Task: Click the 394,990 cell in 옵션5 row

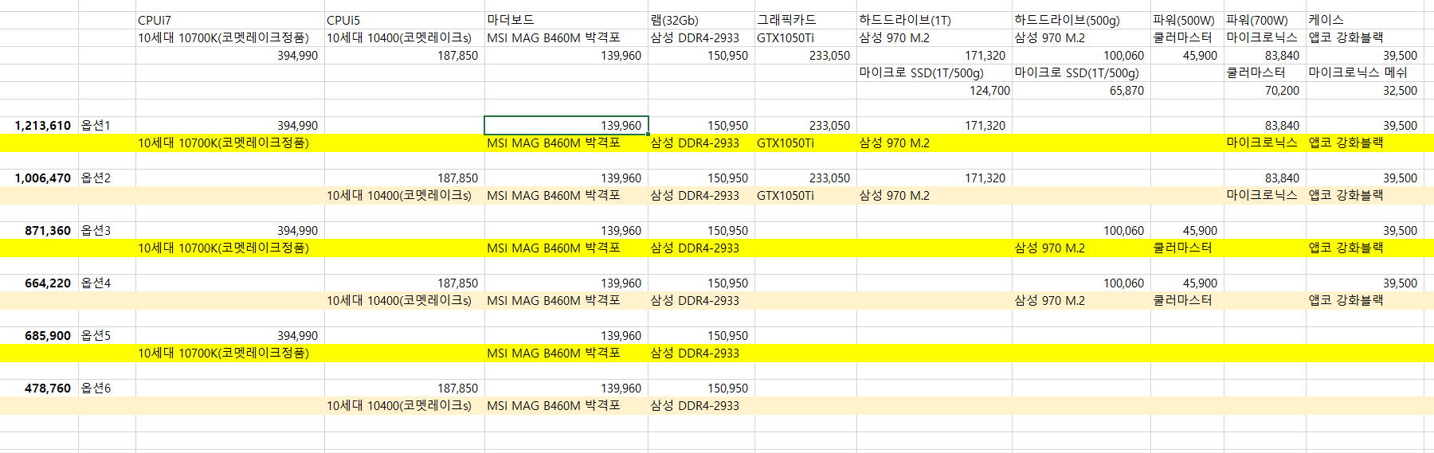Action: (230, 335)
